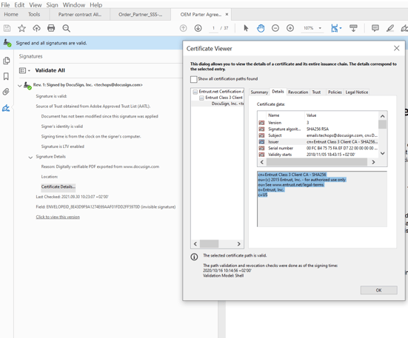Add a comment with the sticky note icon
The height and width of the screenshot is (338, 408).
375,28
